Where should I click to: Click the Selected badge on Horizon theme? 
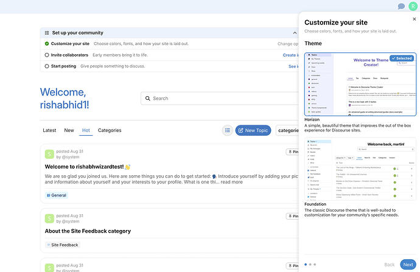tap(402, 58)
